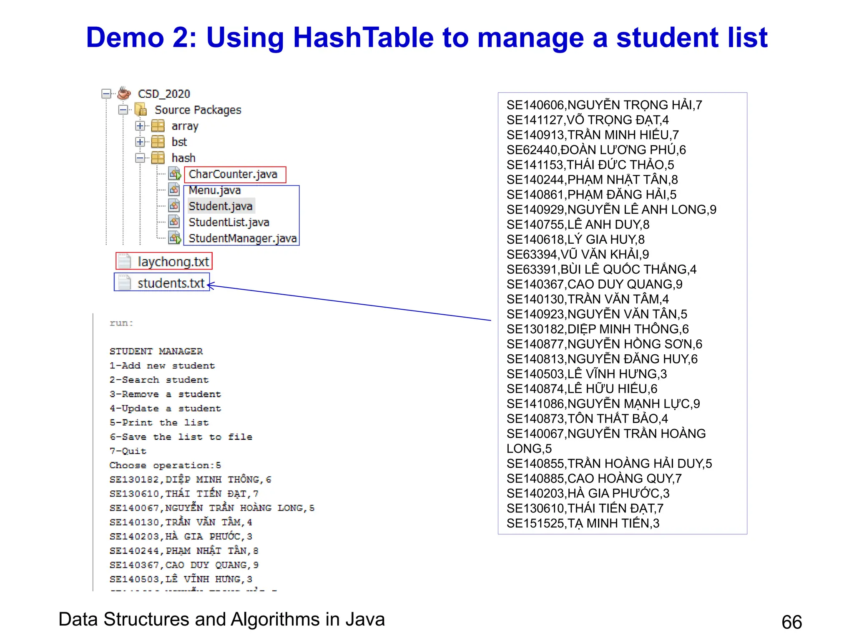Select StudentList.java in the tree
This screenshot has width=854, height=641.
[229, 222]
